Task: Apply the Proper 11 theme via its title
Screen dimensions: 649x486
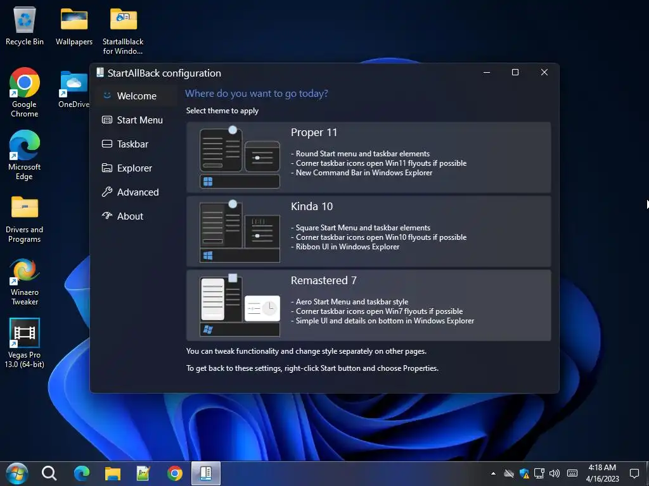Action: coord(314,132)
